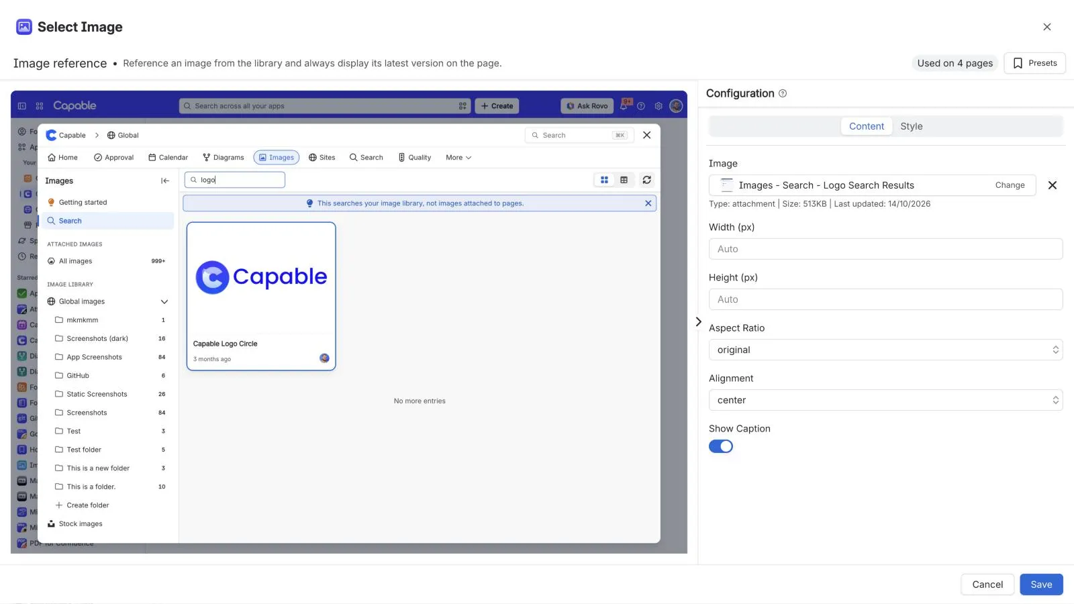1074x604 pixels.
Task: Open the Aspect Ratio dropdown
Action: pyautogui.click(x=885, y=350)
